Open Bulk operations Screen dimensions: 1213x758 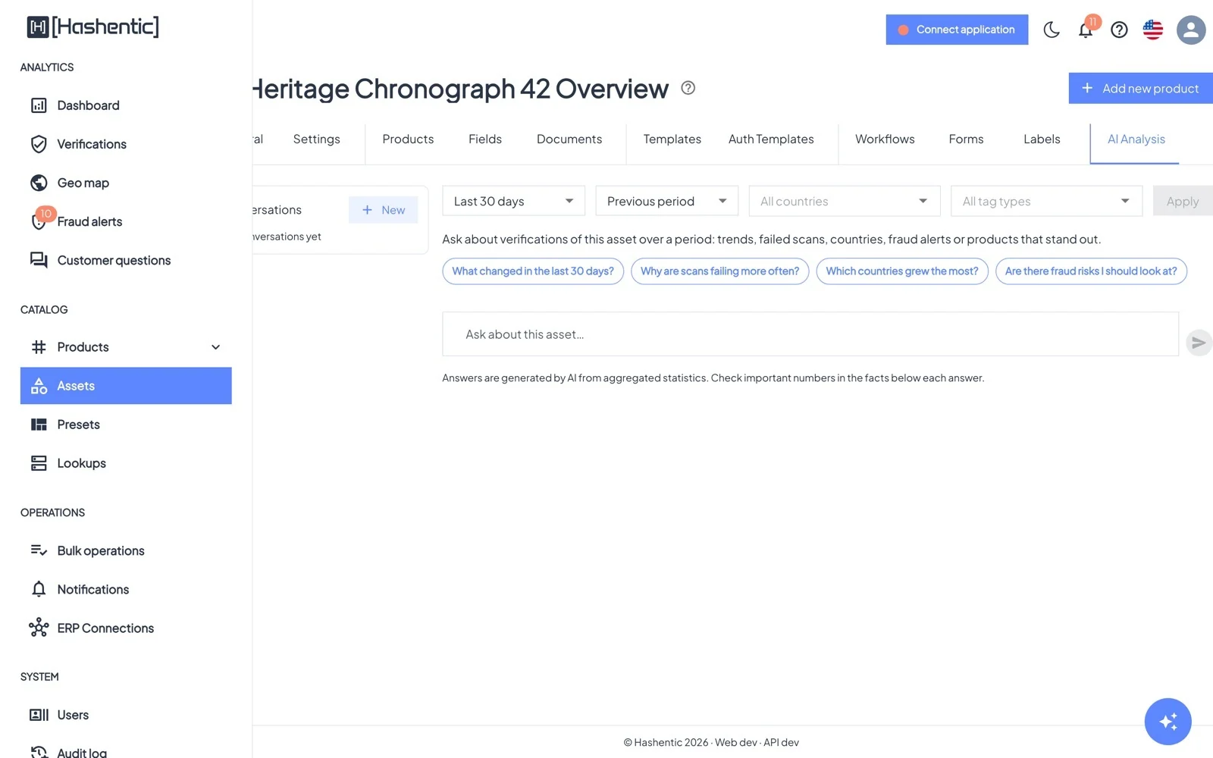click(x=126, y=550)
